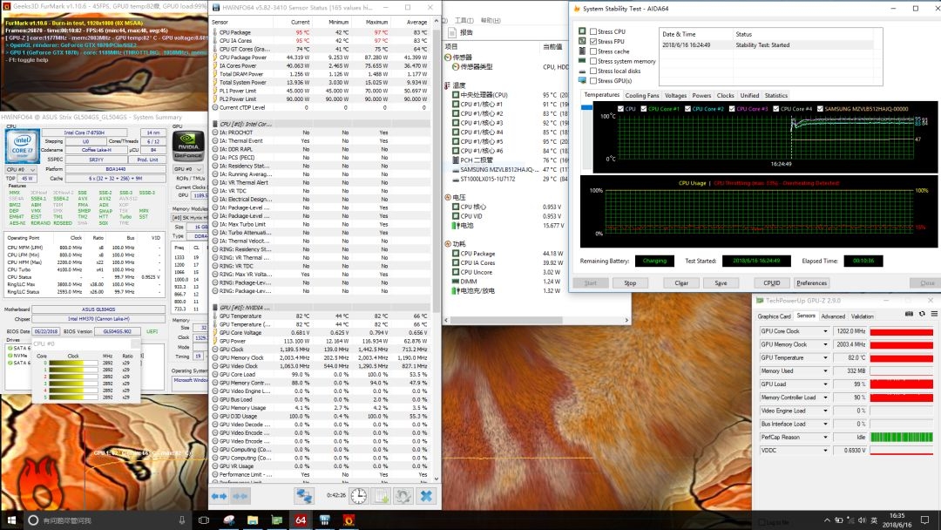Open Task View on the taskbar
Viewport: 941px width, 530px height.
click(x=204, y=520)
